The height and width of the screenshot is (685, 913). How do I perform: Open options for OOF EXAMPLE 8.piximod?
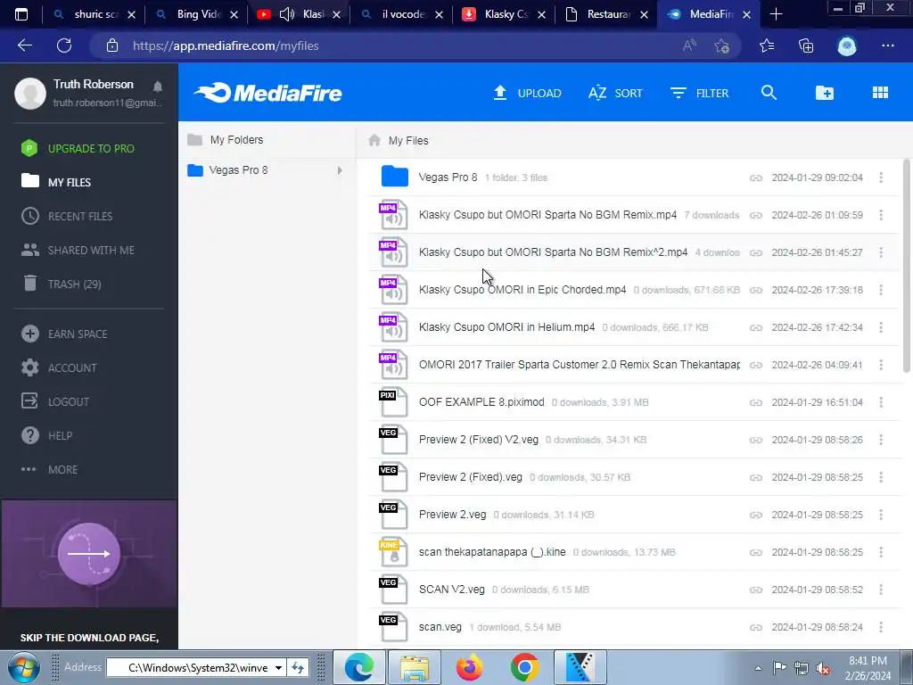(x=881, y=402)
